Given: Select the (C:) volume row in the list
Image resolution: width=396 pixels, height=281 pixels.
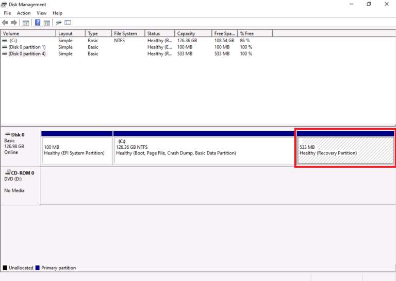Looking at the screenshot, I should pyautogui.click(x=13, y=40).
